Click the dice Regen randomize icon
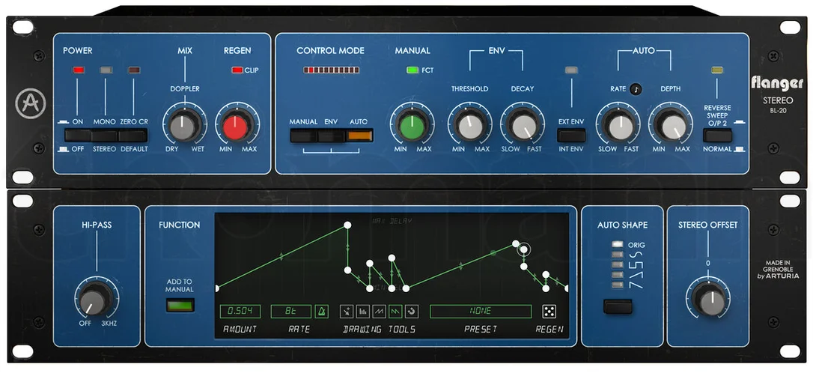Screen dimensions: 813x376 549,311
